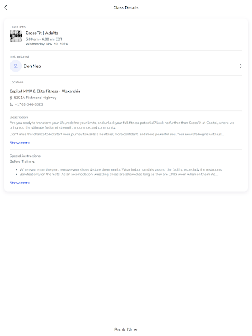252x336 pixels.
Task: Select the class time 5:00 am - 6:00 am
Action: click(44, 39)
